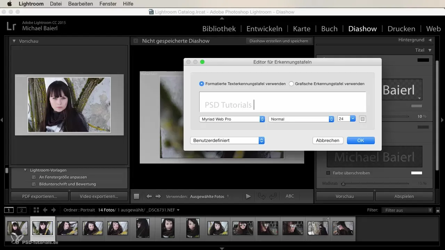Open Filter aus dropdown

[407, 210]
